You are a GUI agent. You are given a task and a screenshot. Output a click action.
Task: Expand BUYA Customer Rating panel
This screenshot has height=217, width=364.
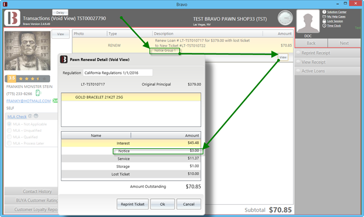tap(31, 200)
